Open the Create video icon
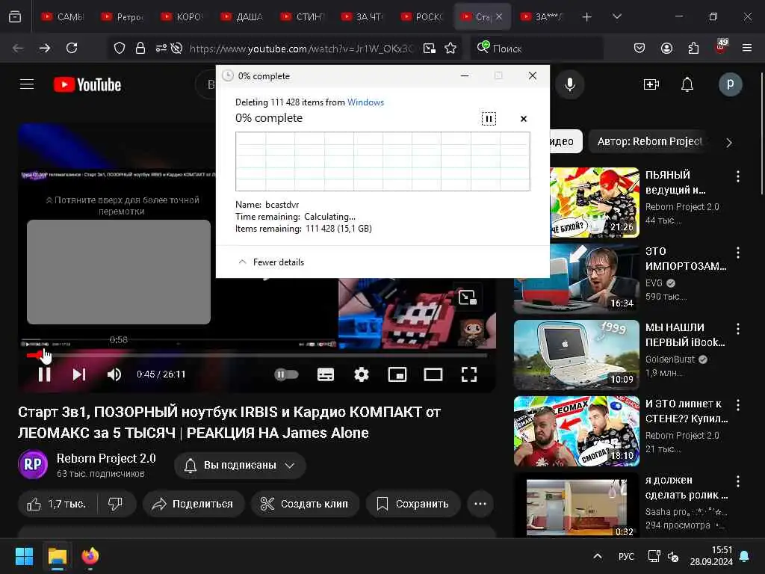The height and width of the screenshot is (574, 765). [651, 84]
